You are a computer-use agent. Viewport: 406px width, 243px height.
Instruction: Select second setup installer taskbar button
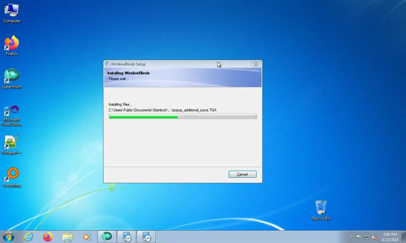tap(146, 237)
